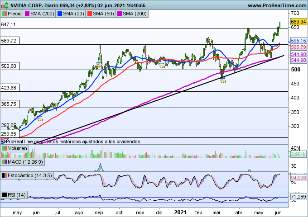Click the 650 price axis label

[295, 27]
